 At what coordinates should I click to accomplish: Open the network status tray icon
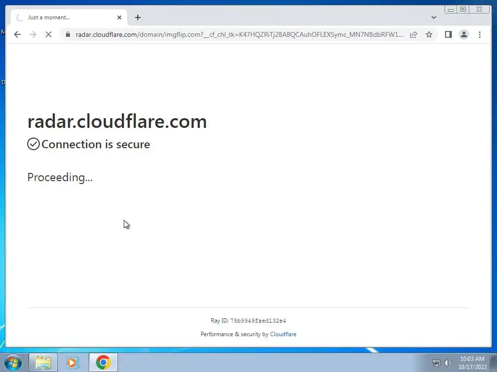coord(436,363)
